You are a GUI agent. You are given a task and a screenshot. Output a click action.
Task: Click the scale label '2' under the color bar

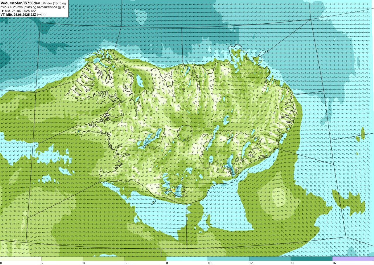point(42,263)
